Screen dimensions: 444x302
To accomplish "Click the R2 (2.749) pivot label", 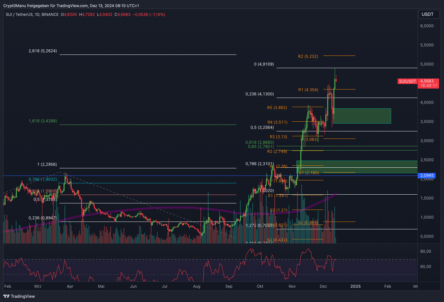I will pyautogui.click(x=277, y=151).
